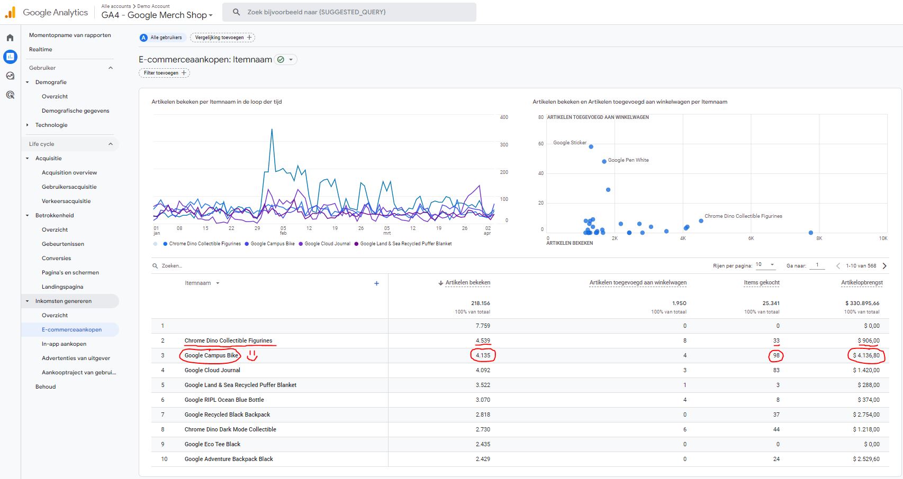Viewport: 903px width, 479px height.
Task: Click the green report status check icon
Action: point(281,60)
